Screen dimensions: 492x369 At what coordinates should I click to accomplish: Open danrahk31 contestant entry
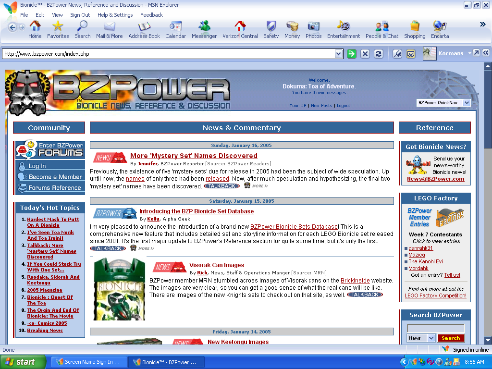tap(420, 248)
